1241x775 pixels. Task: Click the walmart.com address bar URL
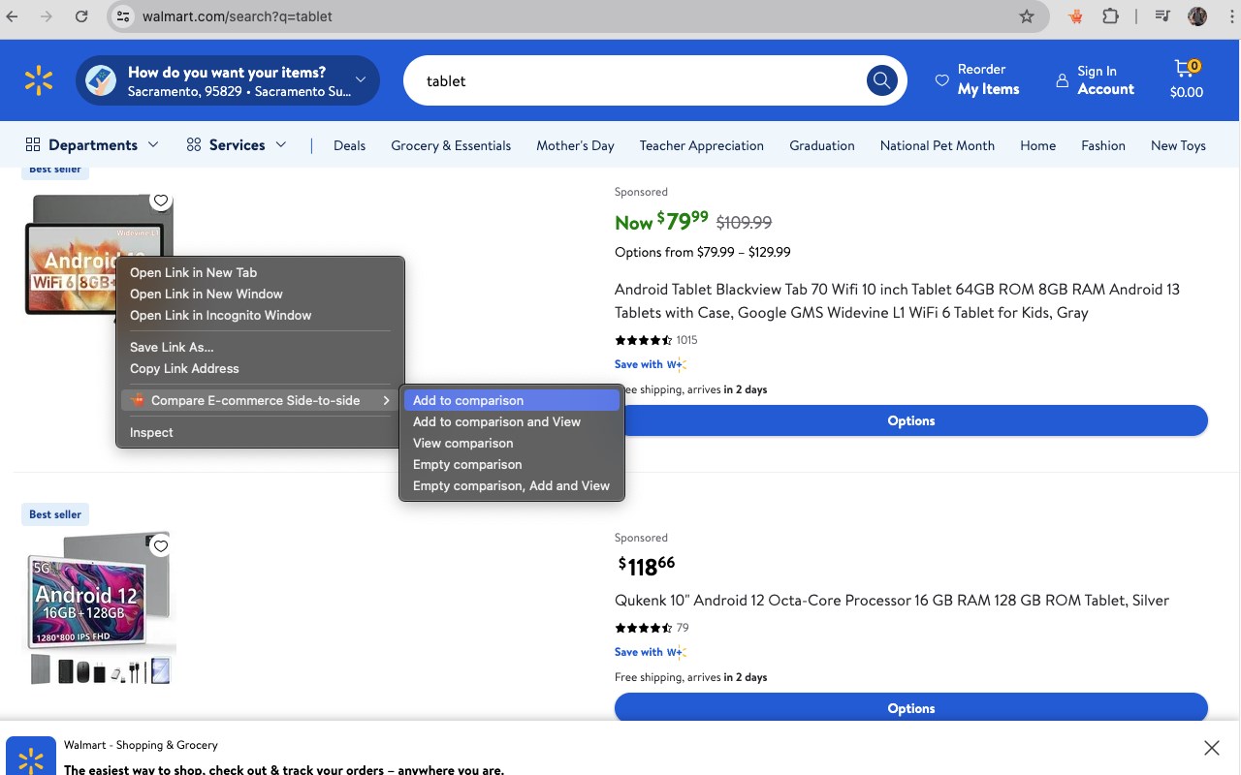tap(237, 16)
